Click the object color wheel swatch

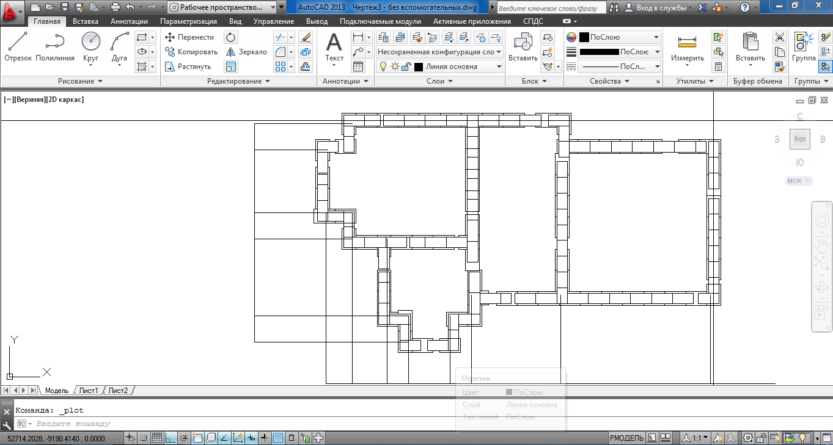click(x=571, y=37)
